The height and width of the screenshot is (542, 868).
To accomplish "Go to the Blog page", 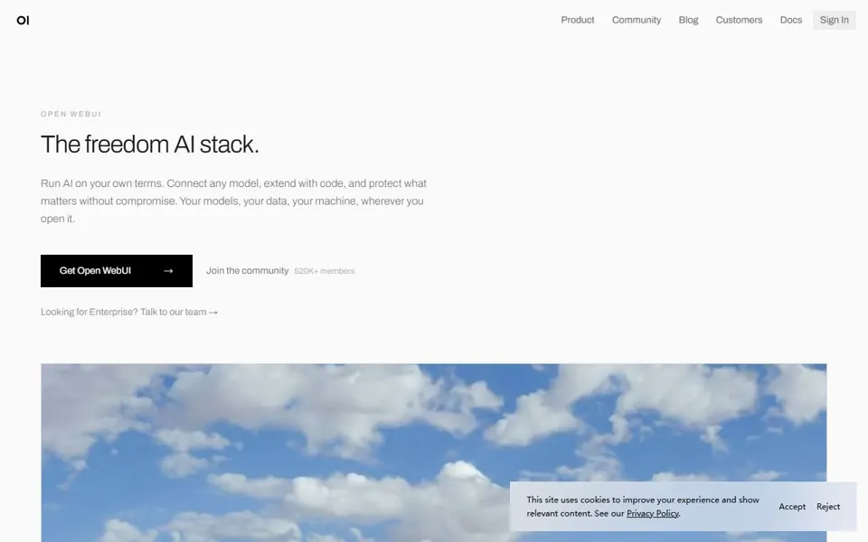I will tap(688, 20).
